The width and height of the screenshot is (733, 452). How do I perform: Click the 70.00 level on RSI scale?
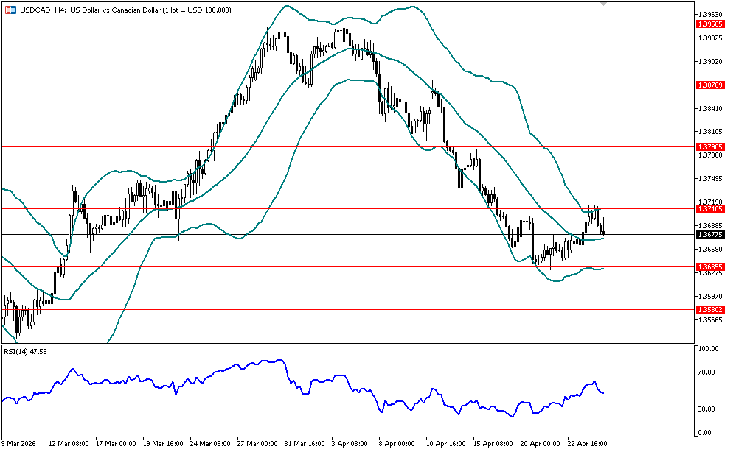708,372
